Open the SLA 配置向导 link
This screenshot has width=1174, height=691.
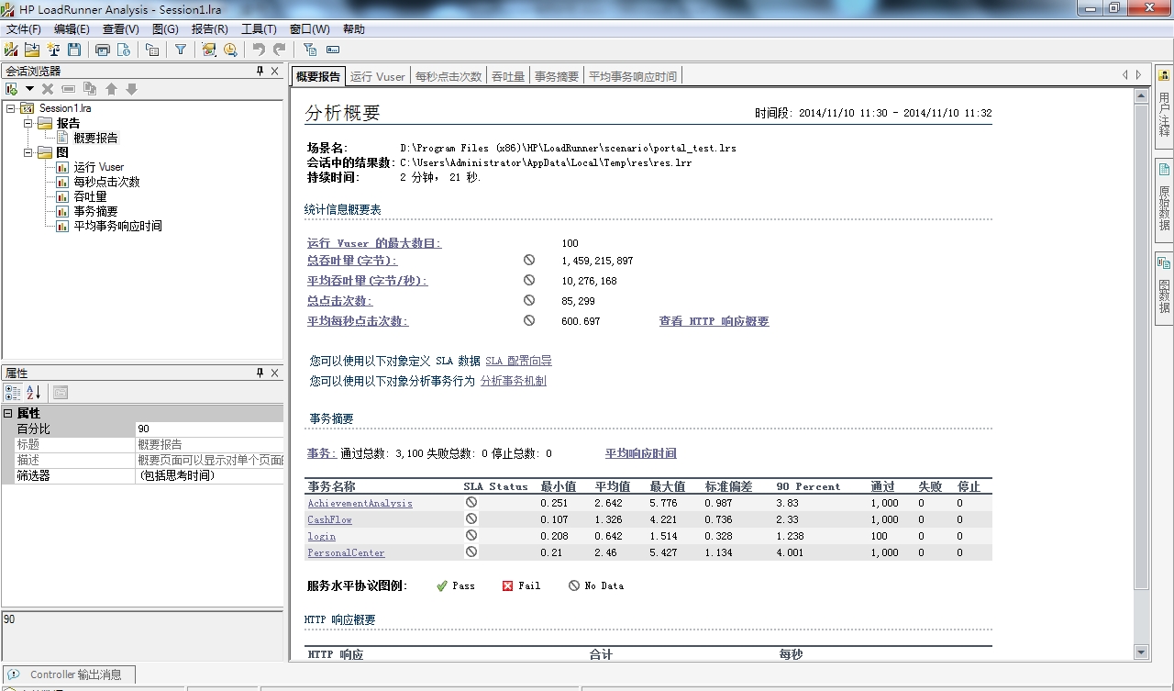(x=518, y=361)
